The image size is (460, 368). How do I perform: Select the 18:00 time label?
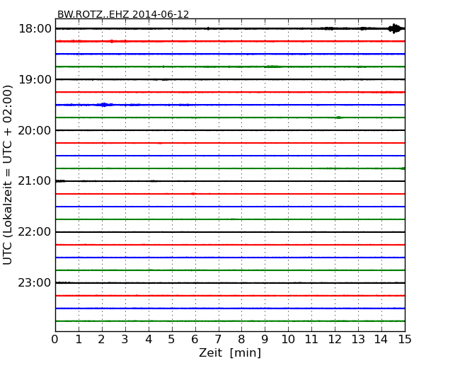(x=35, y=29)
